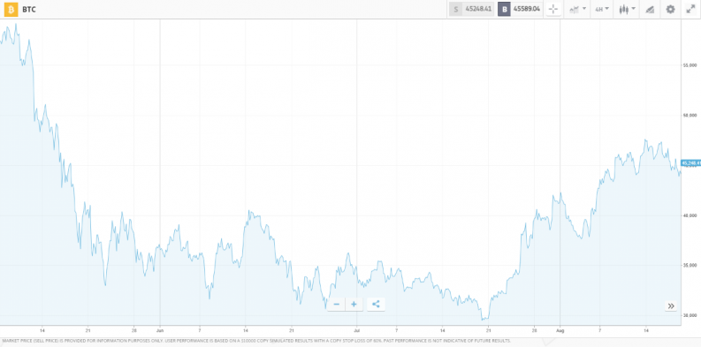Share the chart via share icon
Viewport: 701px width, 347px height.
tap(376, 304)
